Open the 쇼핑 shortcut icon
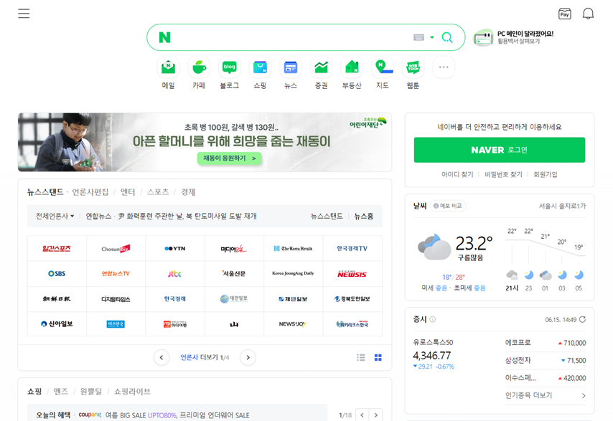This screenshot has height=421, width=613. 260,67
